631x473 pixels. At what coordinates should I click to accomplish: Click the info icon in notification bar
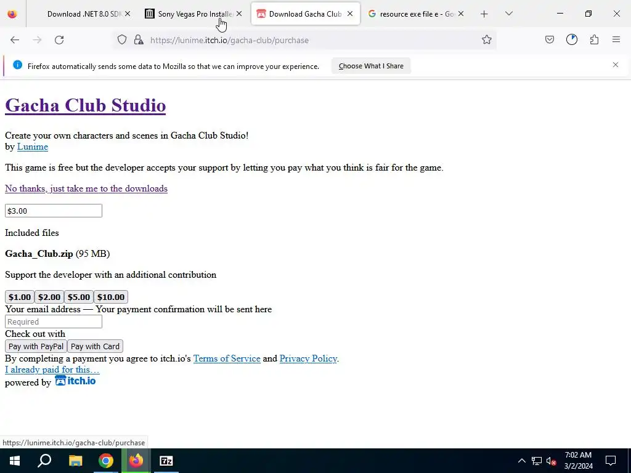[x=18, y=65]
